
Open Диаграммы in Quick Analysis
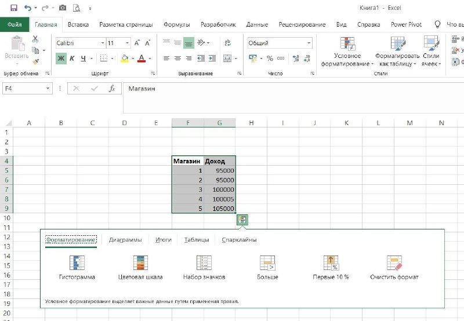click(x=125, y=240)
